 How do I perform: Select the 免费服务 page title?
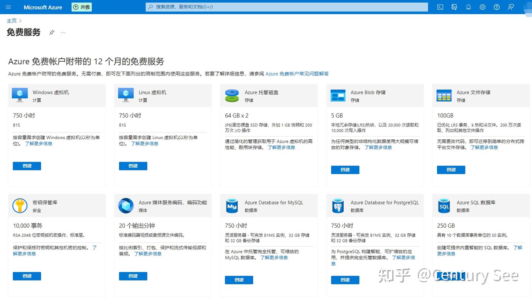tap(24, 32)
